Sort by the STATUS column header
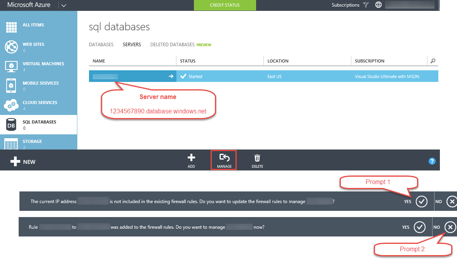Viewport: 457px width, 259px height. tap(188, 61)
